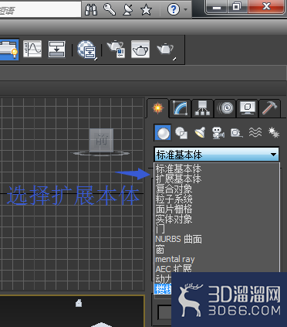This screenshot has height=327, width=287.
Task: Click the Communication Center satellite icon
Action: click(x=128, y=9)
